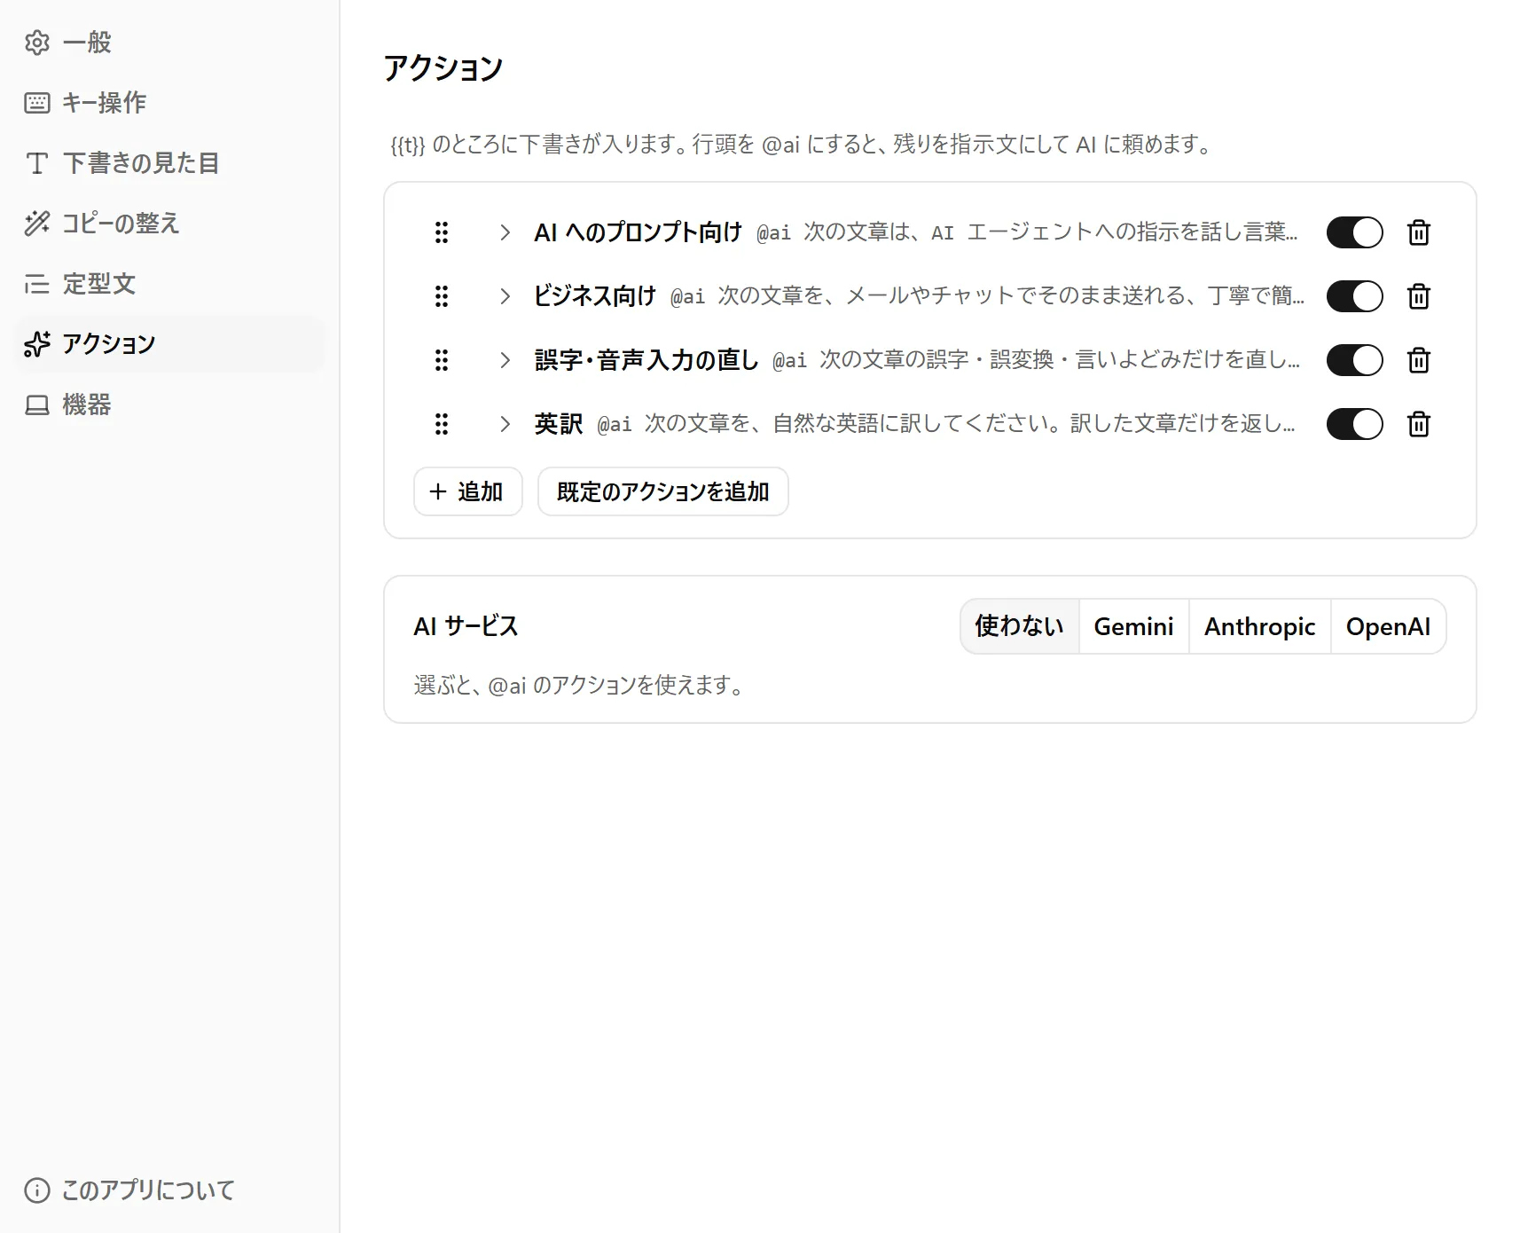Click 既定のアクションを追加 button
This screenshot has height=1233, width=1520.
click(x=662, y=491)
